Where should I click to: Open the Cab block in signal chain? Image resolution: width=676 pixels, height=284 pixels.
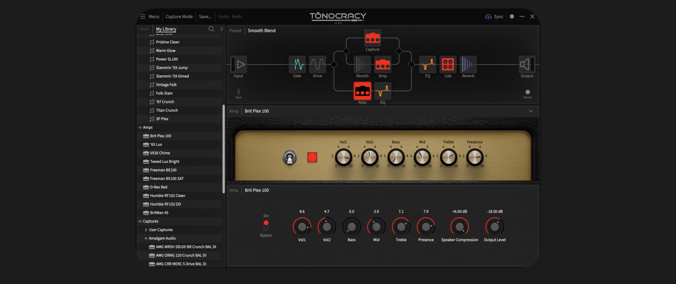click(448, 64)
